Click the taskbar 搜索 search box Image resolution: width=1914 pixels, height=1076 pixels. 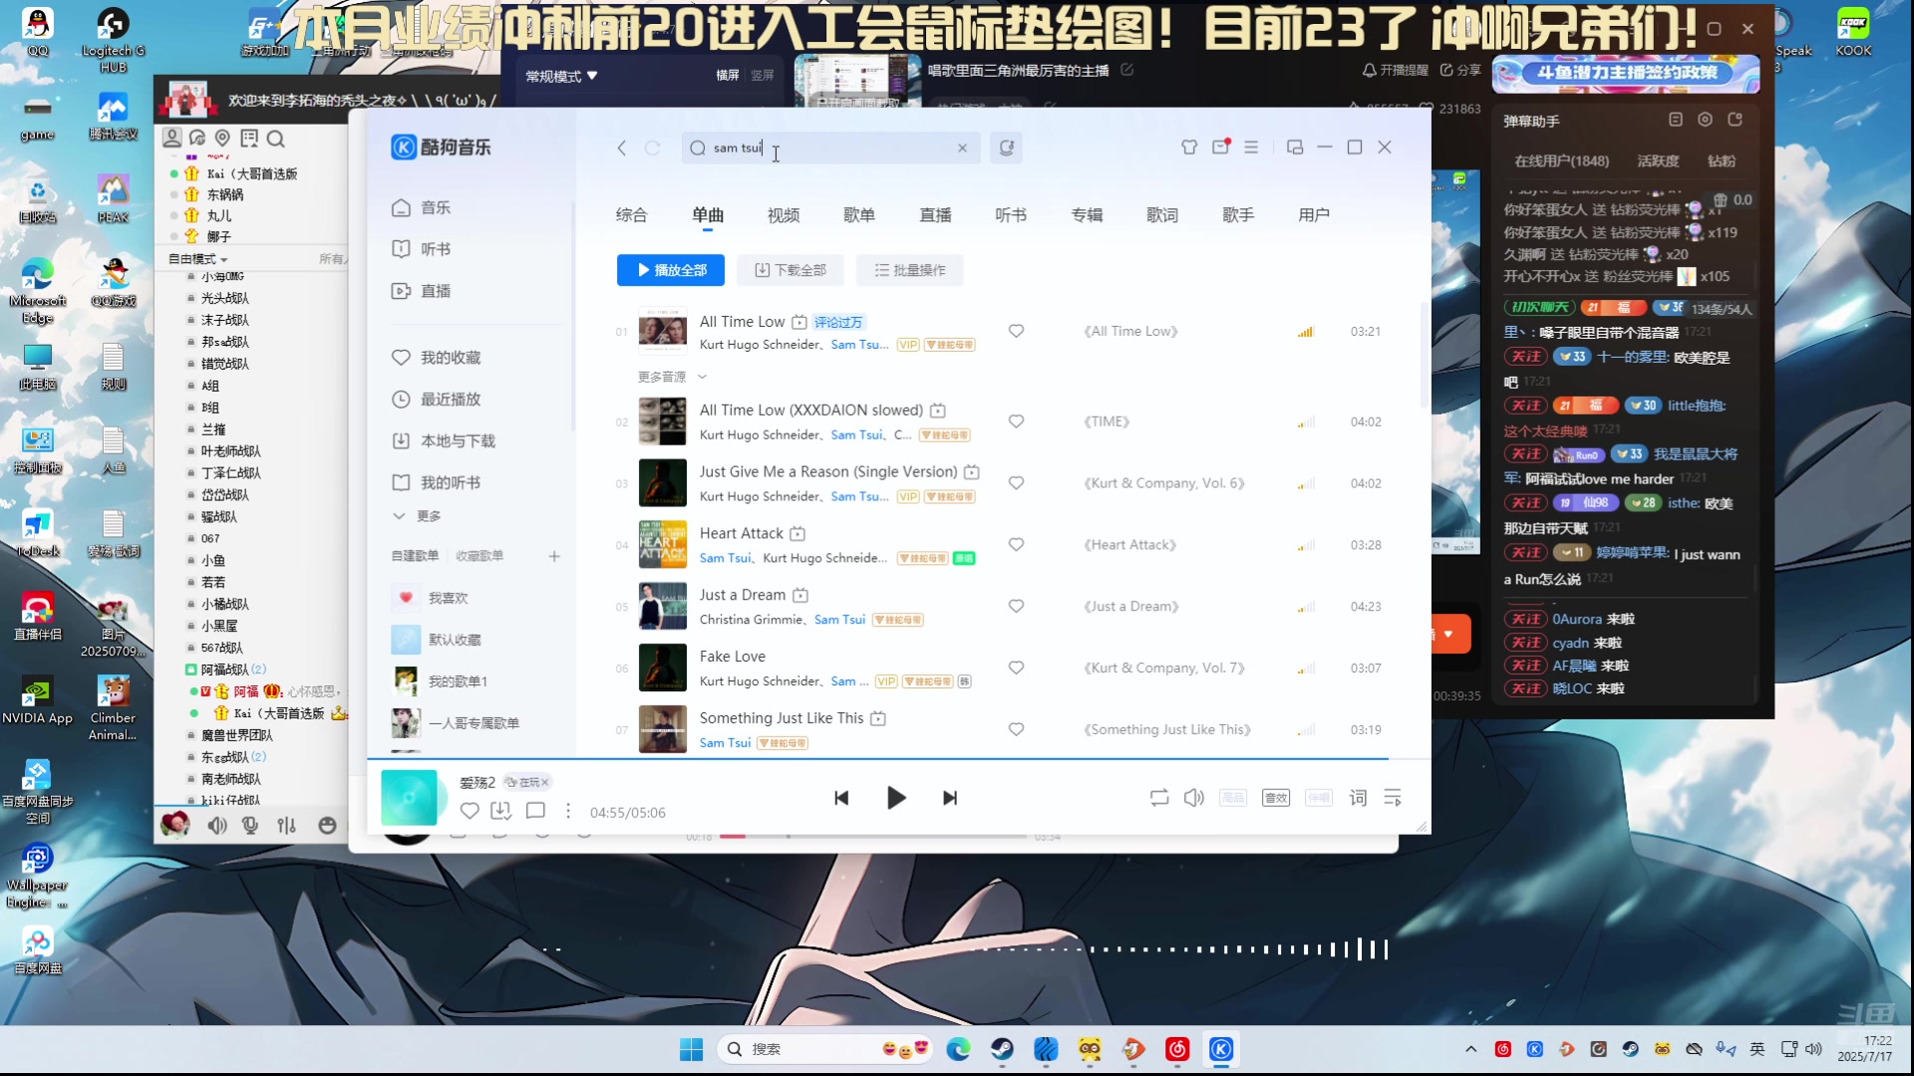coord(825,1049)
